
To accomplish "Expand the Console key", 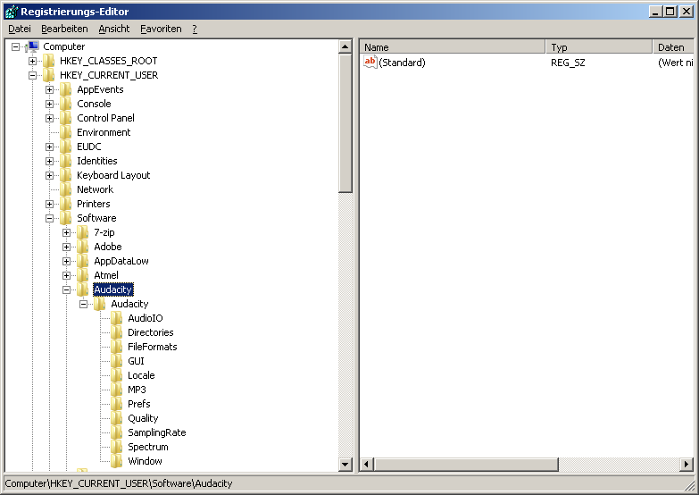I will (49, 104).
